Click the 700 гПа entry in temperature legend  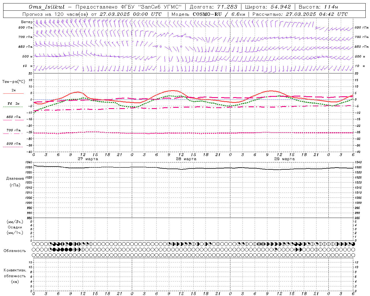(13, 130)
